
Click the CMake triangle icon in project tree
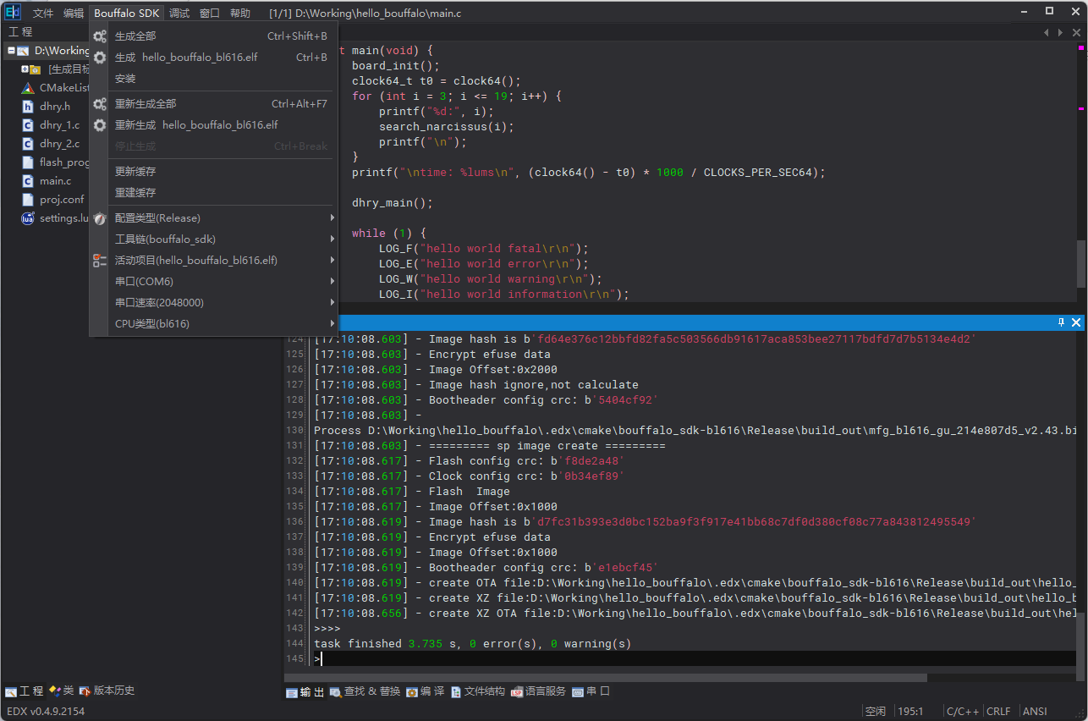pos(28,88)
